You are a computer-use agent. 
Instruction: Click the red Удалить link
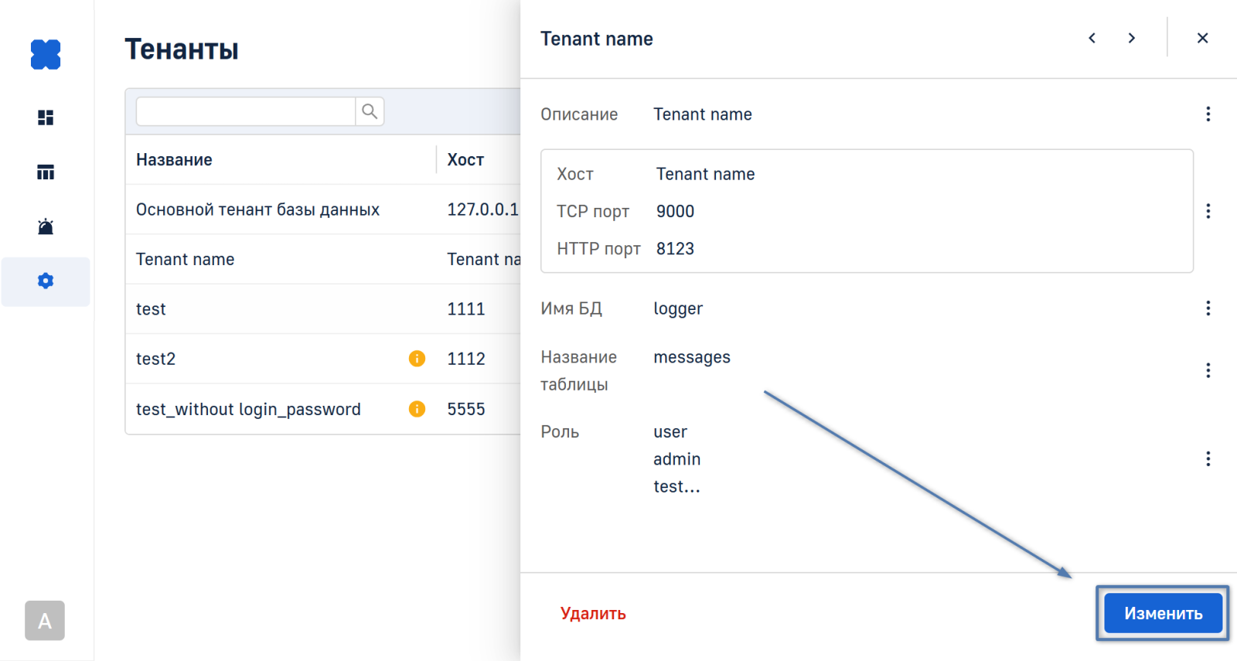(593, 613)
